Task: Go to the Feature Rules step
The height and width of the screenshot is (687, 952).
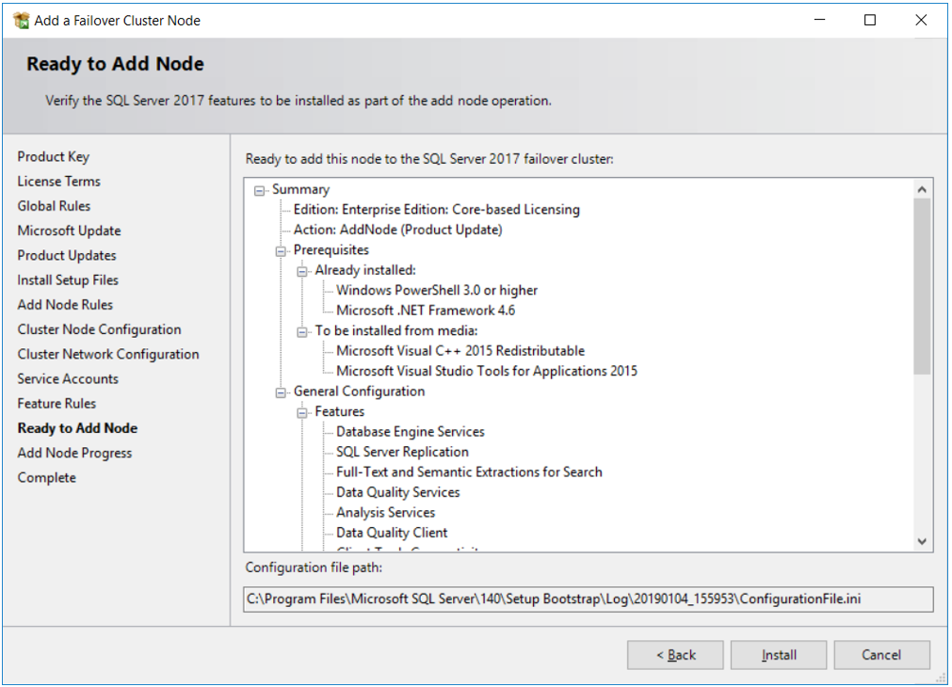Action: tap(56, 404)
